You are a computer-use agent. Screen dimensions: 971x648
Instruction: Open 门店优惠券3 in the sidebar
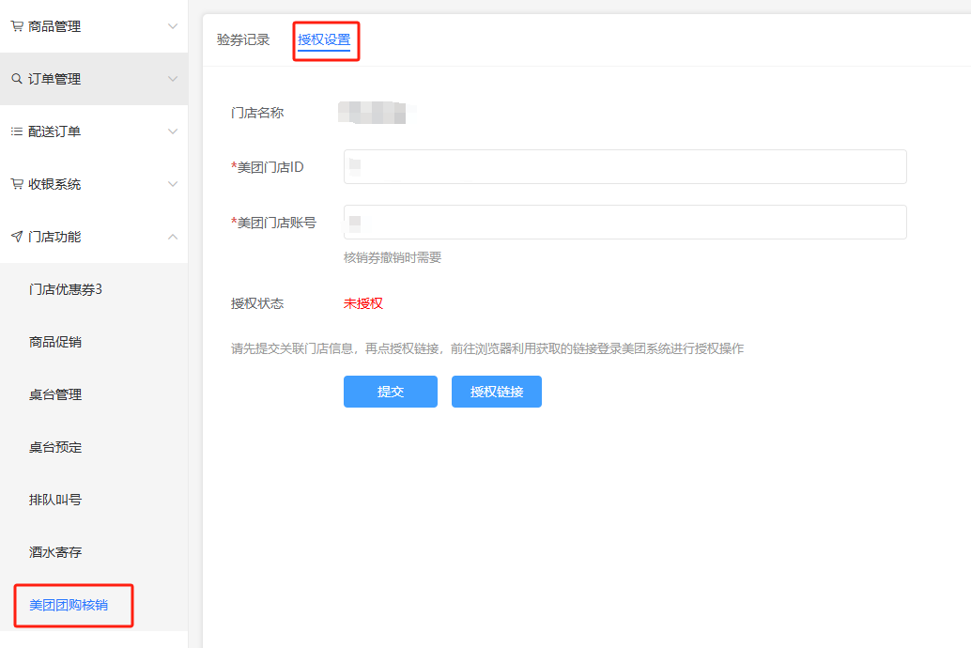pyautogui.click(x=66, y=289)
